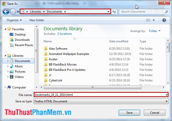Click the Back navigation arrow button

click(6, 12)
